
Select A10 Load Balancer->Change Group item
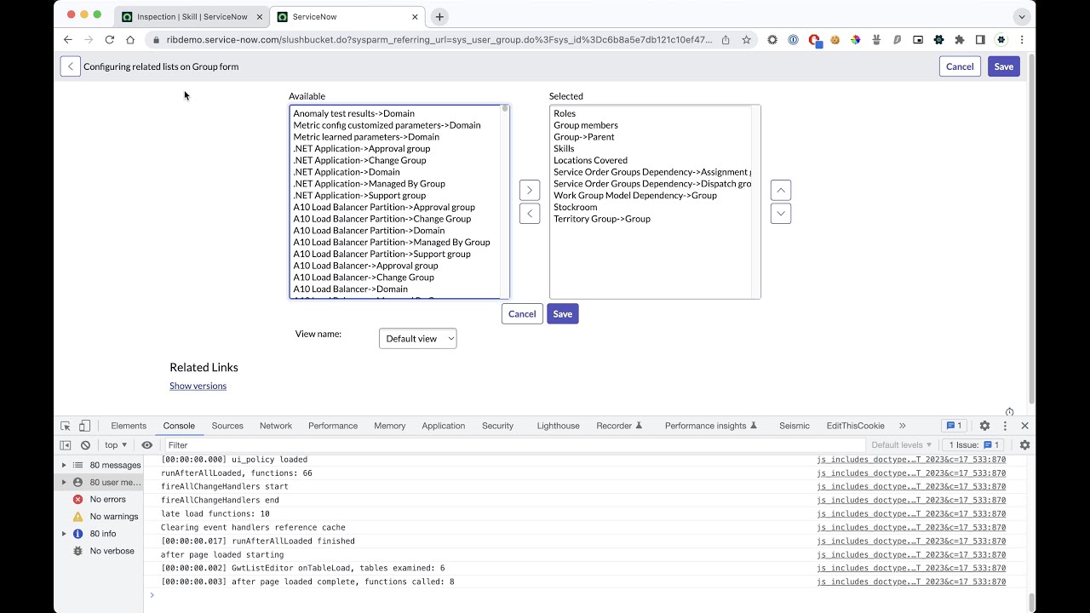pos(364,278)
